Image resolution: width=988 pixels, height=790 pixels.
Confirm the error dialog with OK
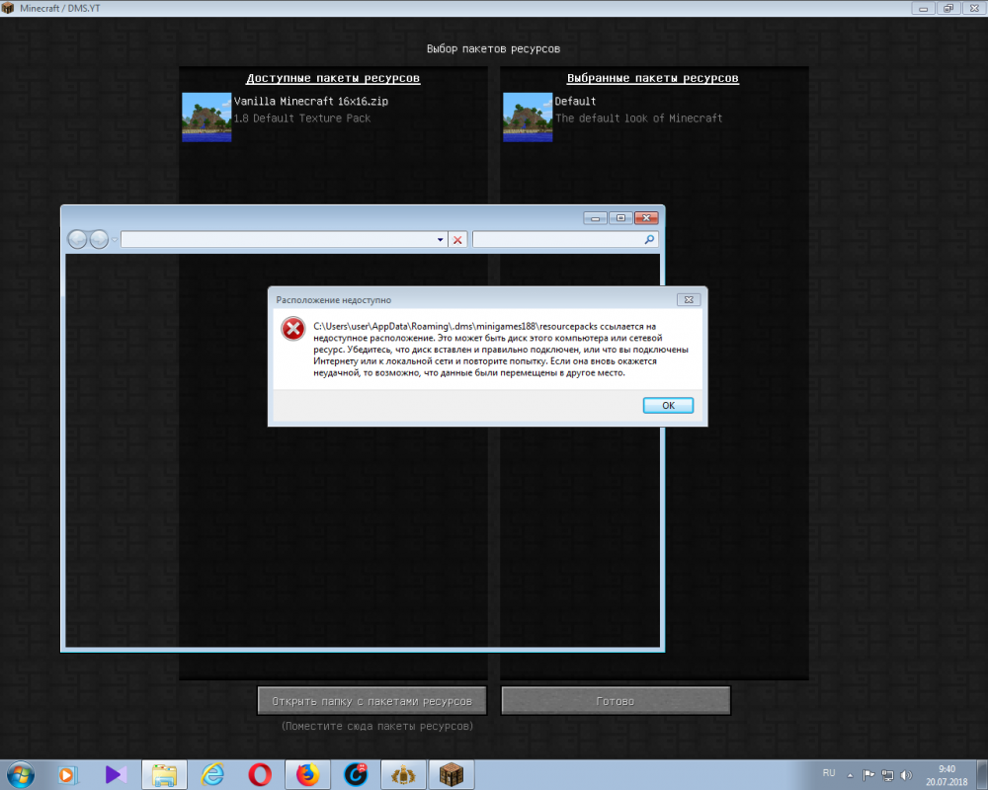pos(668,405)
